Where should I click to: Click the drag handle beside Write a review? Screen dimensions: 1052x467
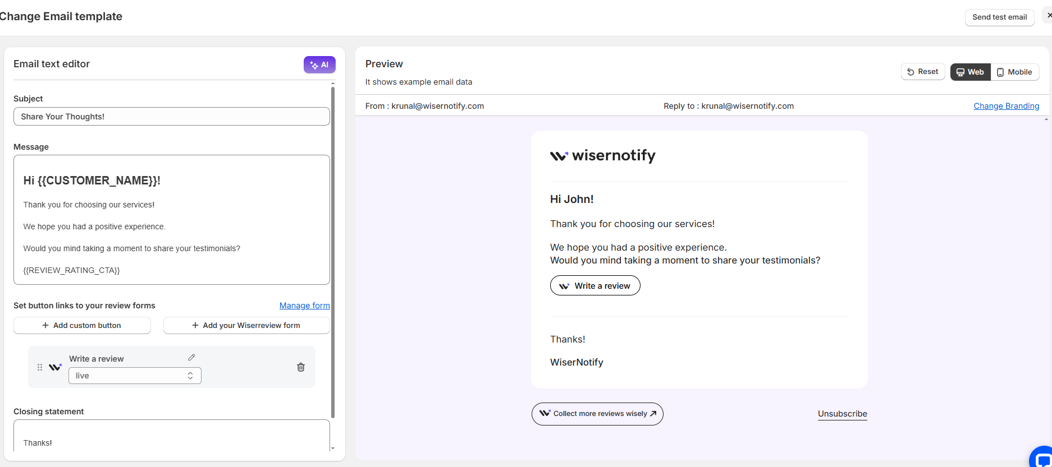[40, 367]
